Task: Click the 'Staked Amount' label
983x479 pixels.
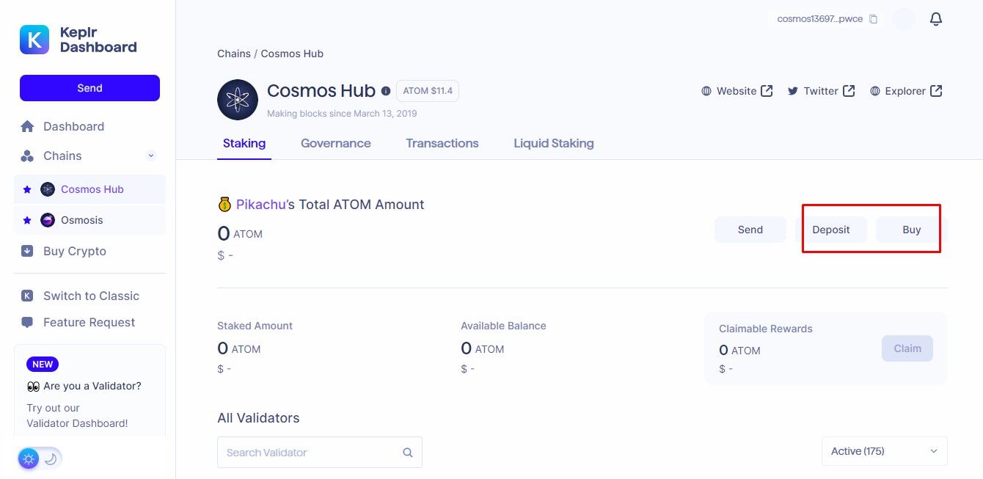Action: click(x=255, y=326)
